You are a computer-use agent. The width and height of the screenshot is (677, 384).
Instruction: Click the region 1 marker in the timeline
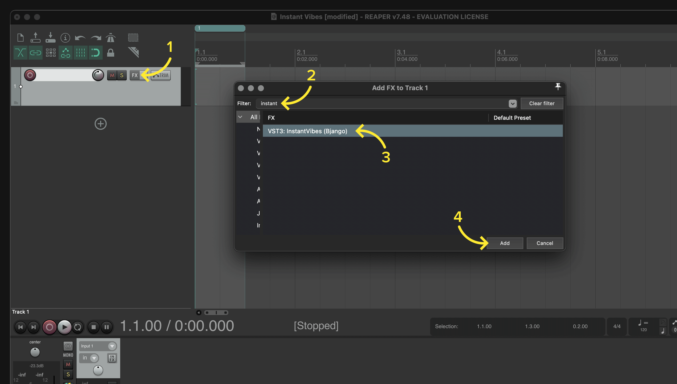tap(220, 28)
